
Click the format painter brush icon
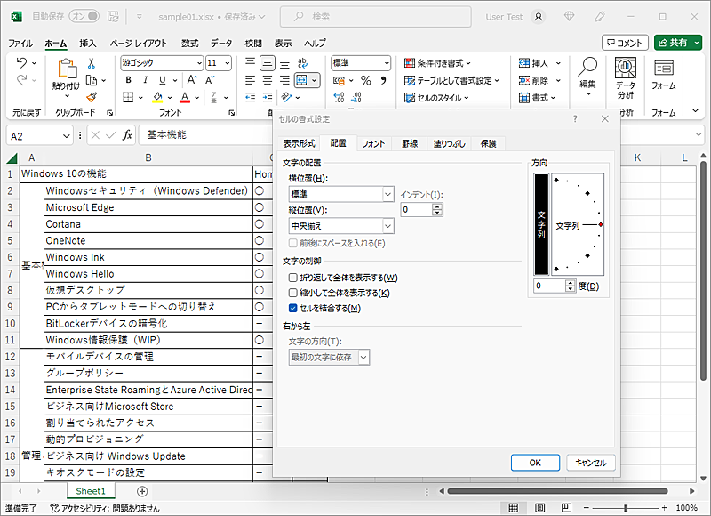[x=91, y=97]
